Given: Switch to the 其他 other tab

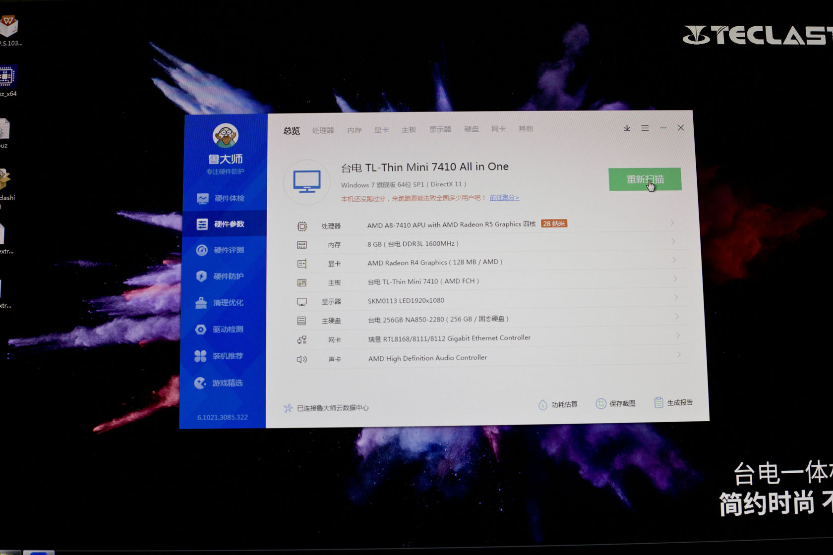Looking at the screenshot, I should (x=526, y=128).
